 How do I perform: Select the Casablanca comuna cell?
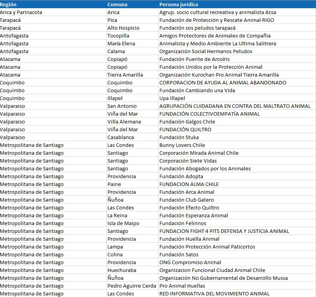[x=132, y=137]
